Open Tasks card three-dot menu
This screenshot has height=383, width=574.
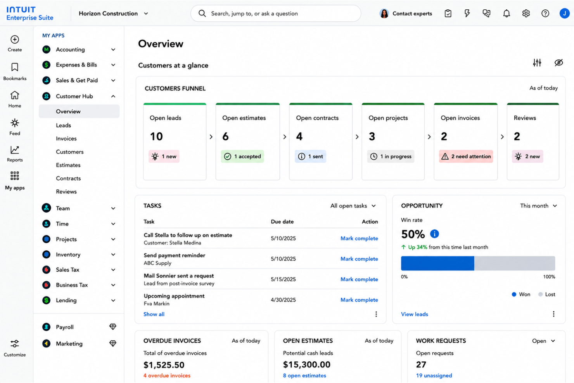click(x=376, y=314)
